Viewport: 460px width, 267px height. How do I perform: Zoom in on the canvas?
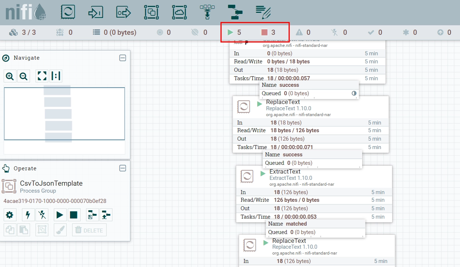[10, 76]
